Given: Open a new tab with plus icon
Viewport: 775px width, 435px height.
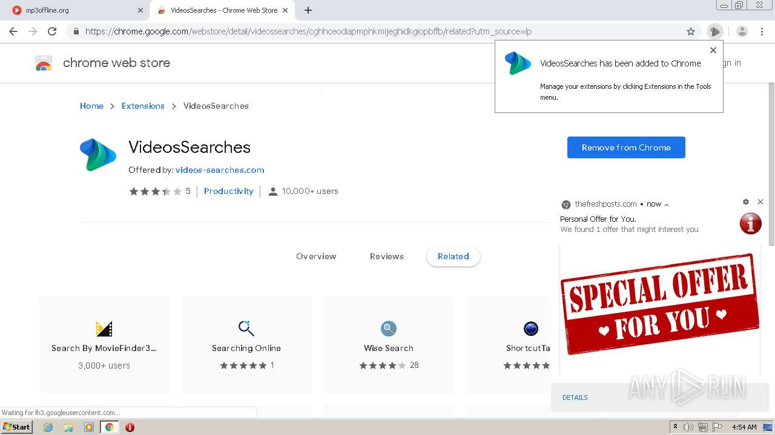Looking at the screenshot, I should point(308,10).
